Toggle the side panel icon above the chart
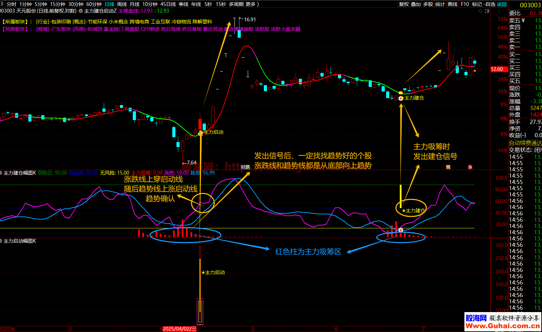This screenshot has width=542, height=332. tap(487, 11)
